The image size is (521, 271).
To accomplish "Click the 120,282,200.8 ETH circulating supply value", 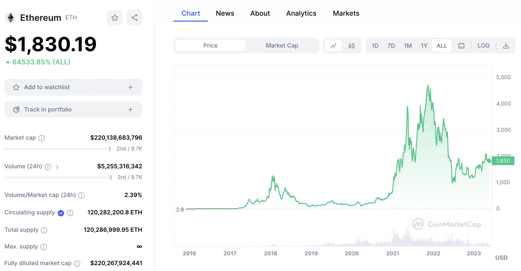I will point(115,212).
